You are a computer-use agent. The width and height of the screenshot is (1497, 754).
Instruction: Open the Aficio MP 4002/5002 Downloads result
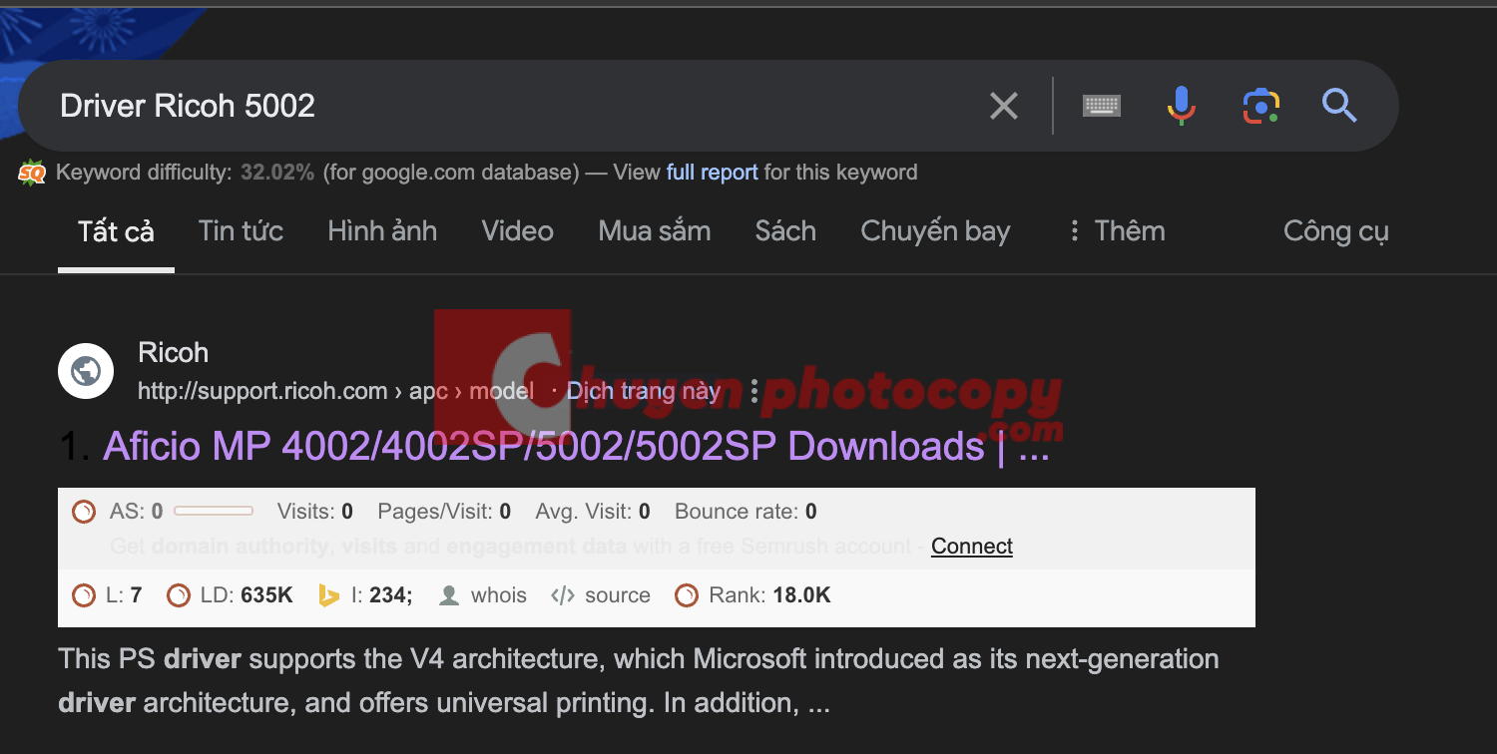click(x=576, y=447)
